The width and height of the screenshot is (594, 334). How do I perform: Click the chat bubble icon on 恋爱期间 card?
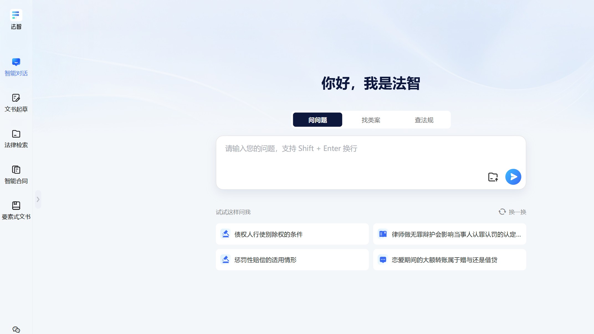click(x=383, y=260)
